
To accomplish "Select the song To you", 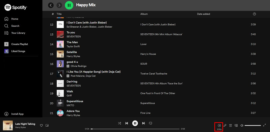I will click(x=71, y=32).
